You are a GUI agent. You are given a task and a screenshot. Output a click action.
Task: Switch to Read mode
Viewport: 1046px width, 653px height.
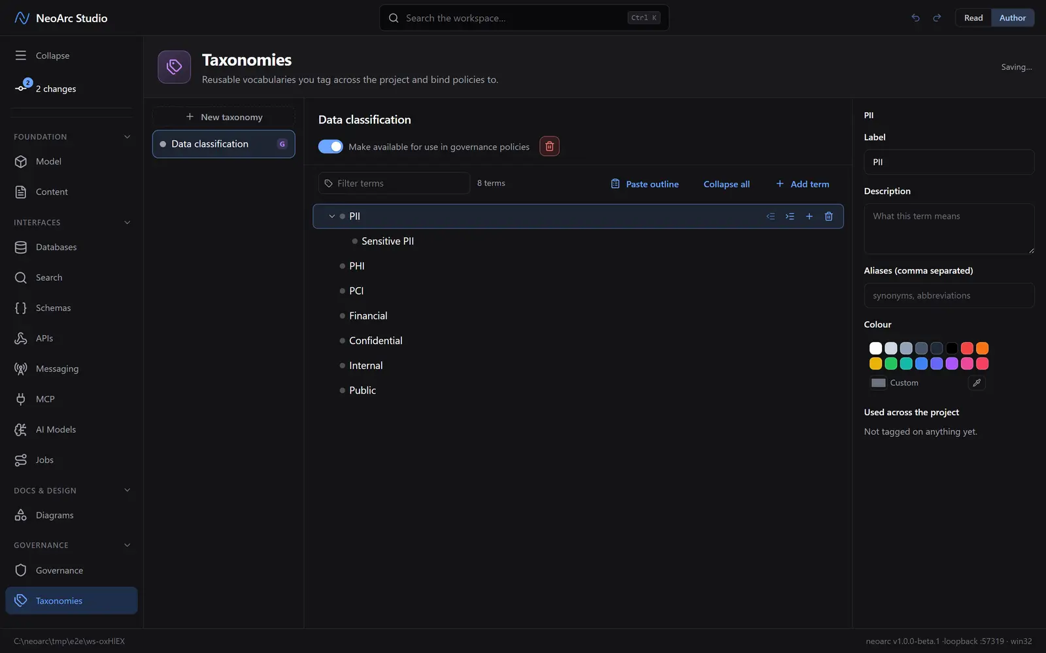pos(973,18)
